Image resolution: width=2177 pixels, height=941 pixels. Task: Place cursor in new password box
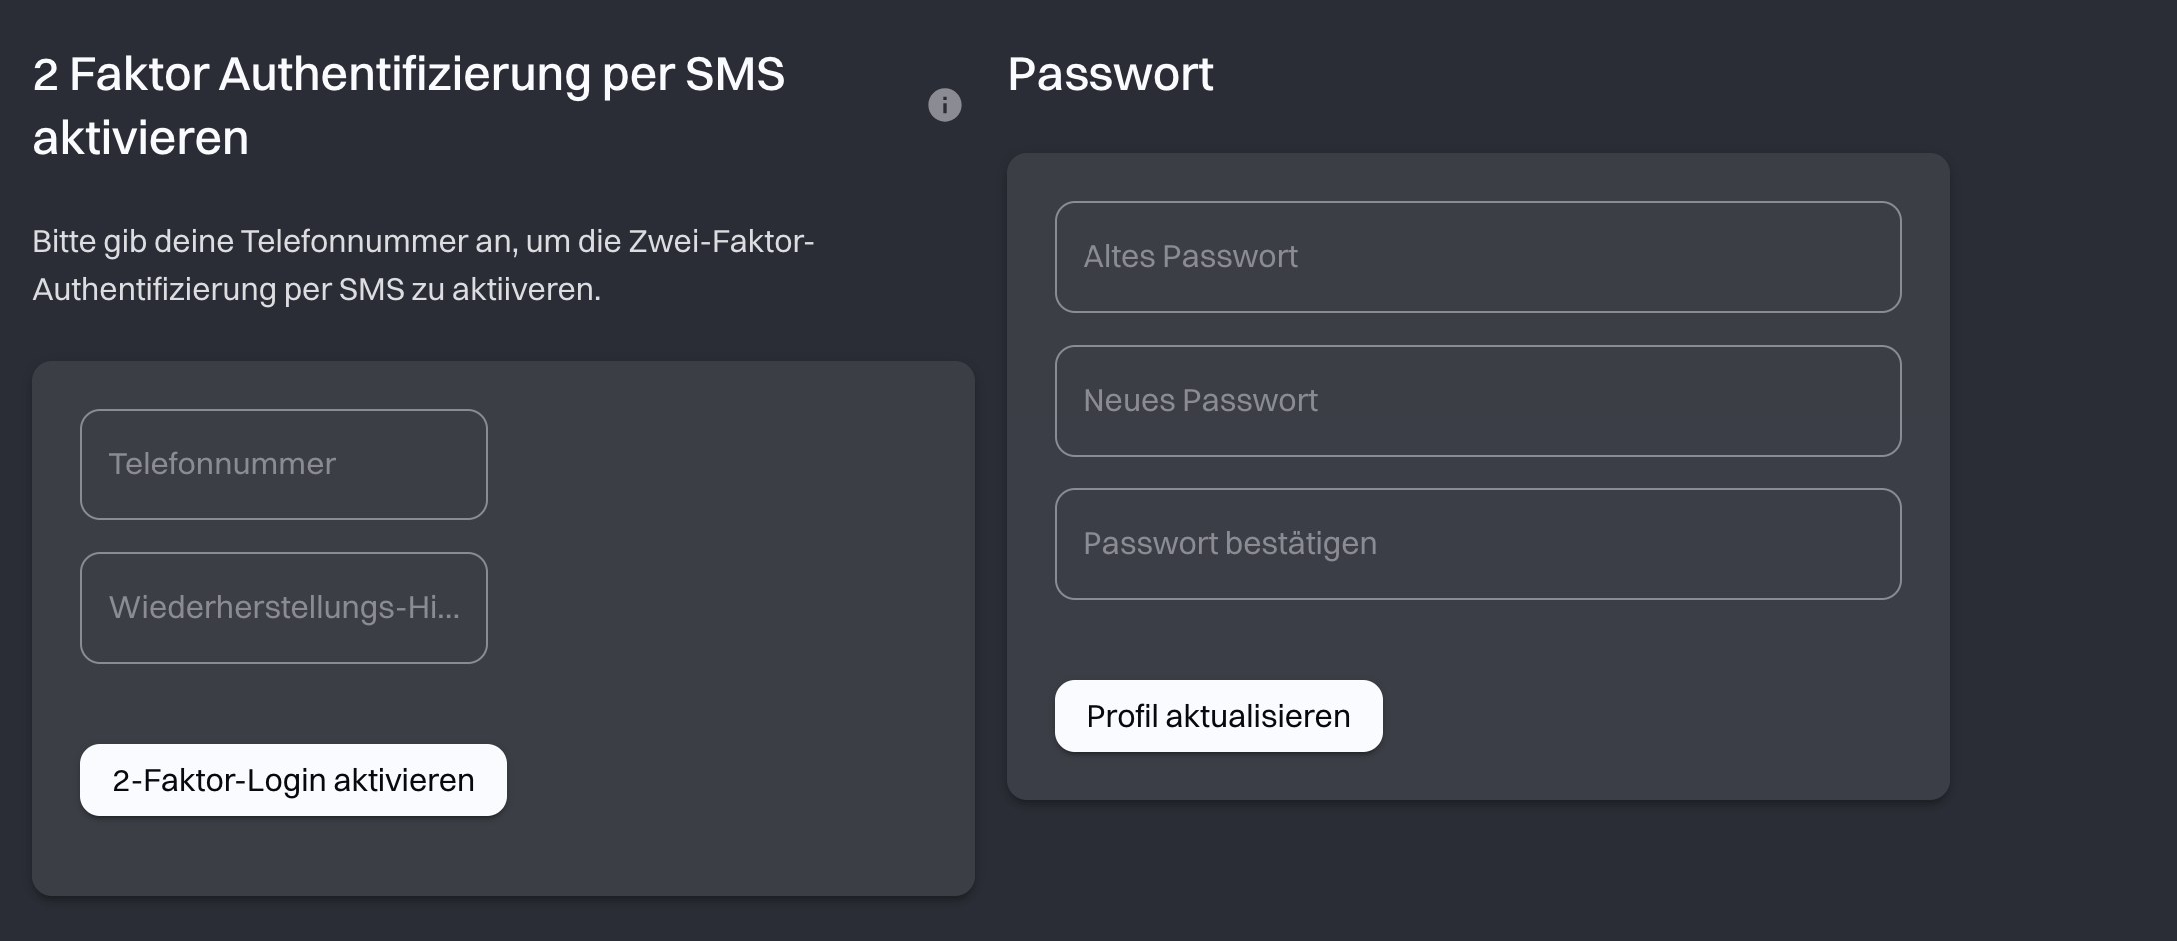(1476, 401)
